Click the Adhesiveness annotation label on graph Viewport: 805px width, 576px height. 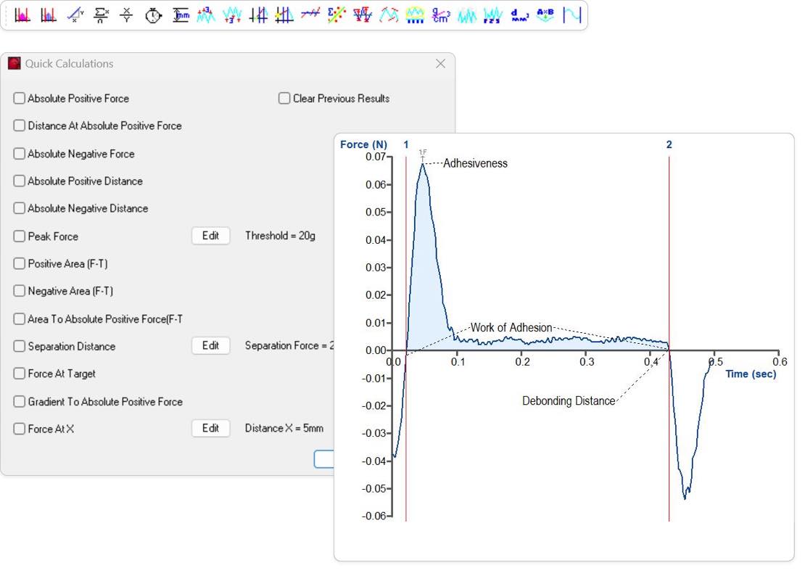pos(475,163)
